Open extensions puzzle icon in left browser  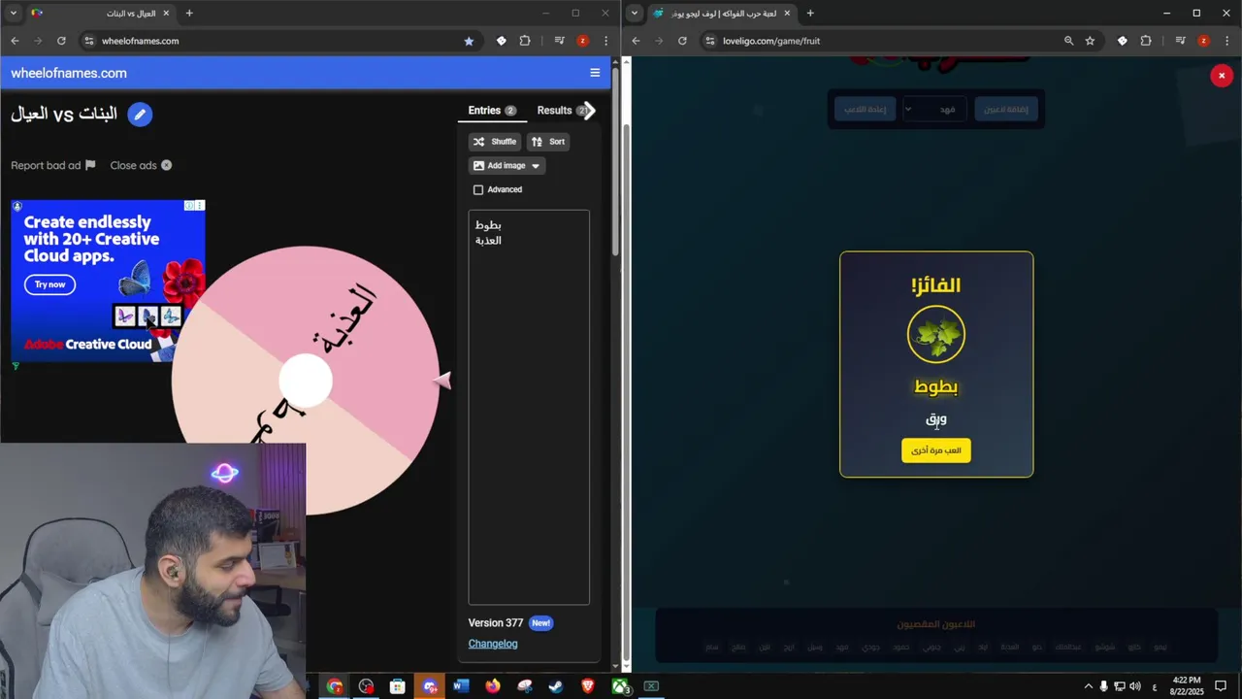tap(525, 41)
